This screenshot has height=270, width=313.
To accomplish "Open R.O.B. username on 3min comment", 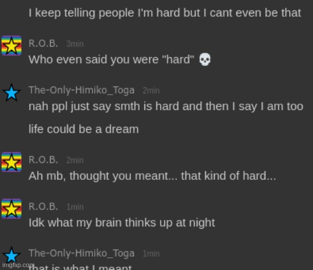I will [43, 43].
